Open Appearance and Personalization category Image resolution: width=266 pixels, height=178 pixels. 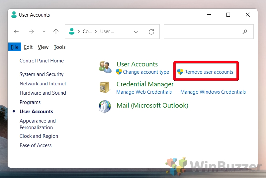coord(38,124)
